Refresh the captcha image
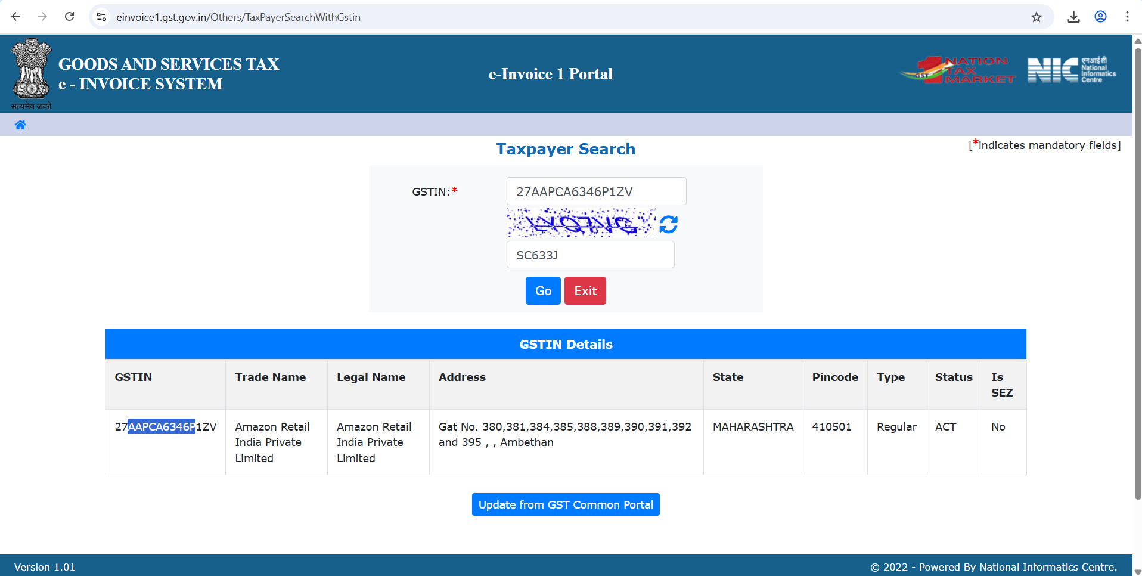This screenshot has width=1142, height=576. pyautogui.click(x=668, y=224)
